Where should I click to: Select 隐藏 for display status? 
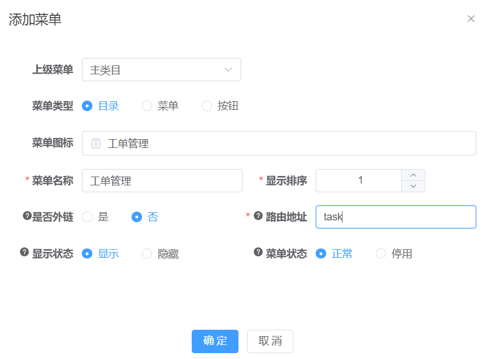click(x=147, y=253)
